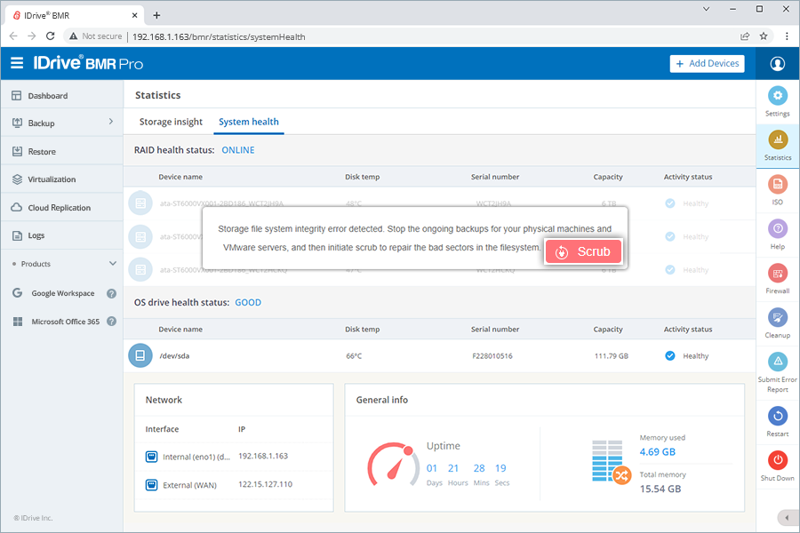Viewport: 800px width, 533px height.
Task: Reload the browser page
Action: [50, 36]
